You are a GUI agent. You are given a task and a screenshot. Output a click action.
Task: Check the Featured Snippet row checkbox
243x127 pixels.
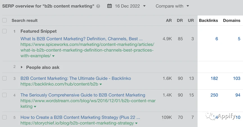click(4, 31)
